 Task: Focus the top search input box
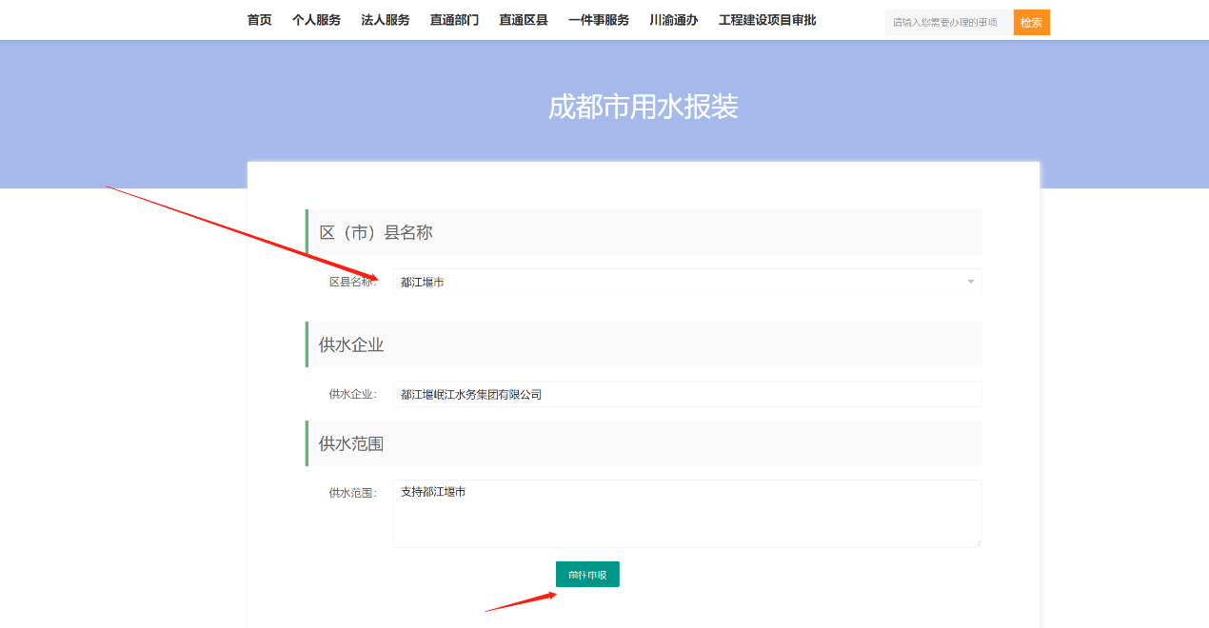click(948, 22)
